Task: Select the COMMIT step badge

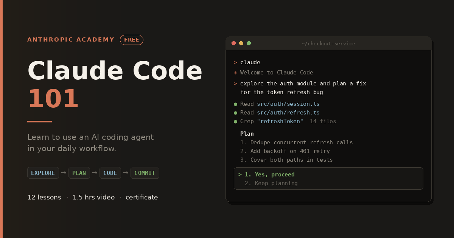Action: (145, 173)
